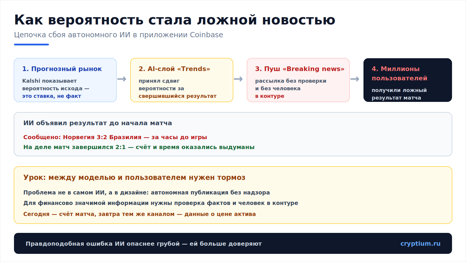The image size is (466, 262).
Task: Click the line "рассылка без проверки"
Action: [291, 81]
